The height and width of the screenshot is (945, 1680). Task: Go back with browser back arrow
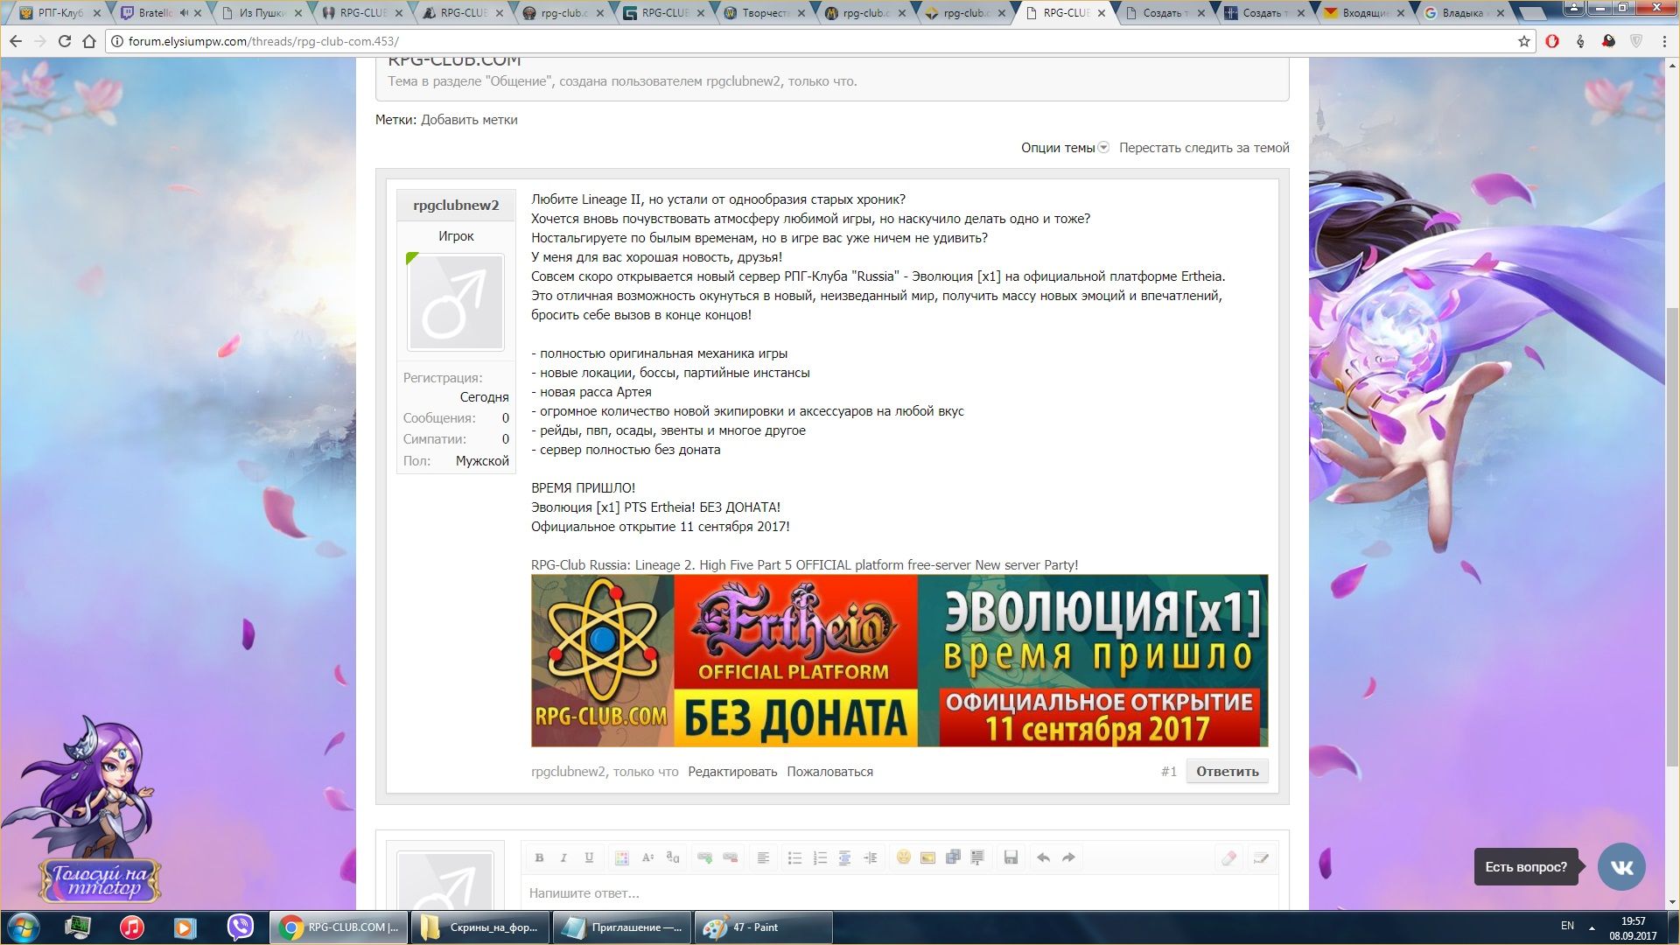coord(16,41)
